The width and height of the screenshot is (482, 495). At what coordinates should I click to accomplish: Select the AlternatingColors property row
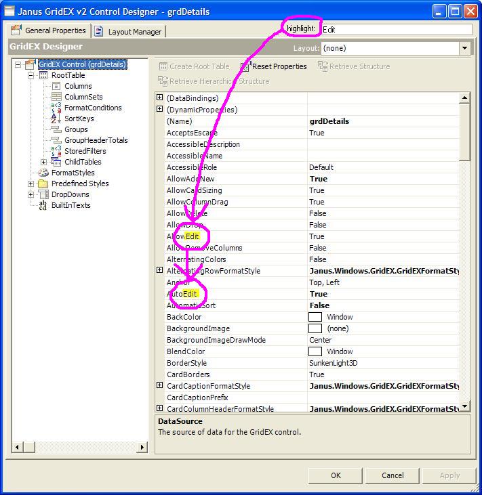312,259
